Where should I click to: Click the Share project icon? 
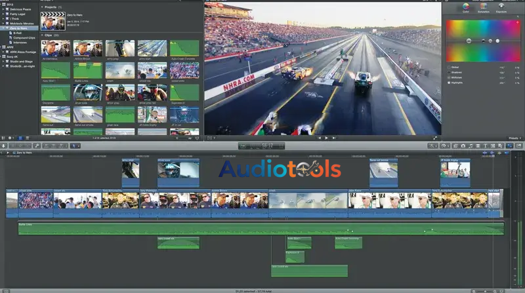518,146
